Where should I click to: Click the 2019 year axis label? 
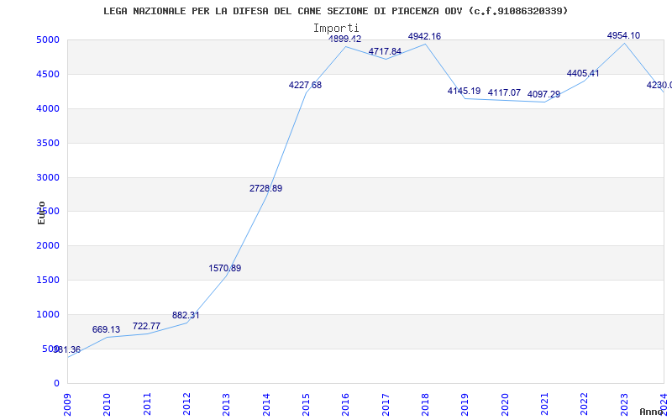pyautogui.click(x=465, y=405)
